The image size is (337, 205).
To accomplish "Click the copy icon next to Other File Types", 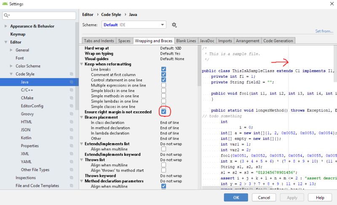I will pyautogui.click(x=71, y=170).
